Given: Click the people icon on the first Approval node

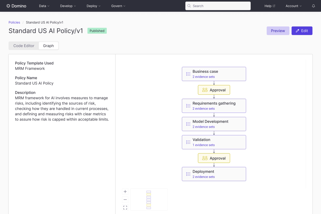Looking at the screenshot, I should (205, 90).
